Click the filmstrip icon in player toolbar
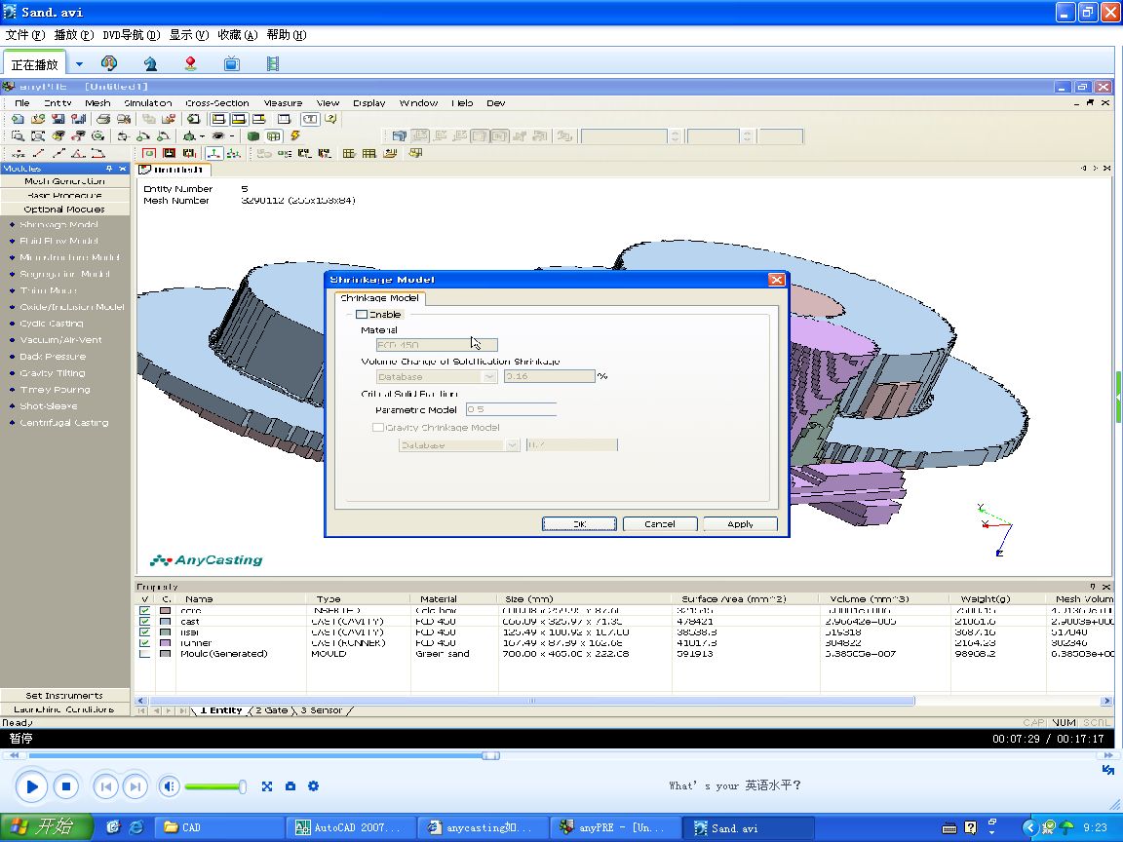The image size is (1123, 842). point(273,63)
